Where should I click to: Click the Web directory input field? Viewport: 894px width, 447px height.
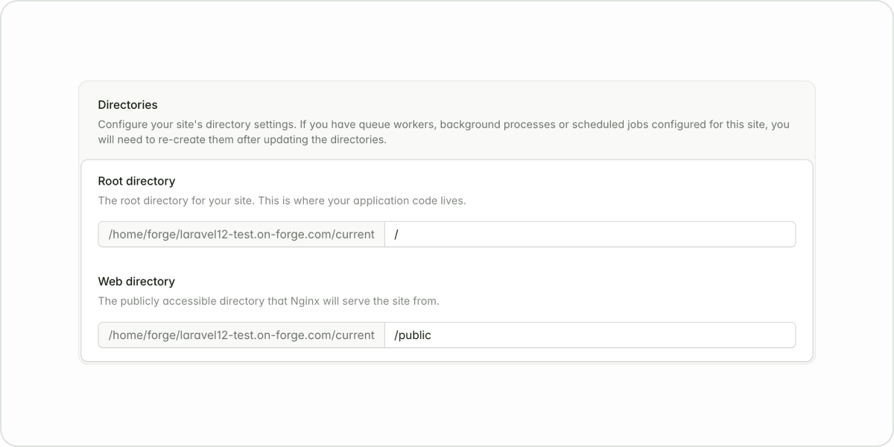coord(589,335)
